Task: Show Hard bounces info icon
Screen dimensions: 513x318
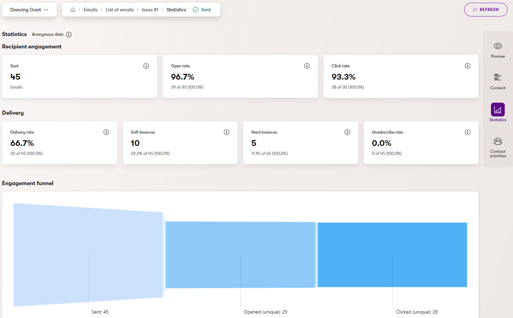Action: 347,132
